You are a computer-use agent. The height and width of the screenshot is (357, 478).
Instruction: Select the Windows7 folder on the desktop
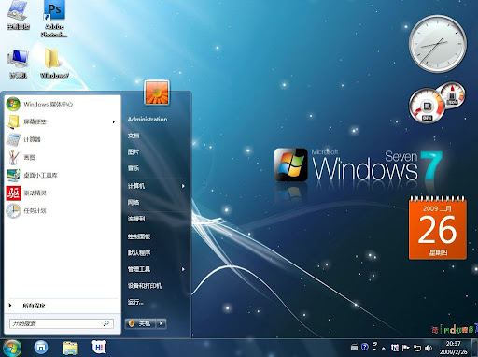(54, 63)
